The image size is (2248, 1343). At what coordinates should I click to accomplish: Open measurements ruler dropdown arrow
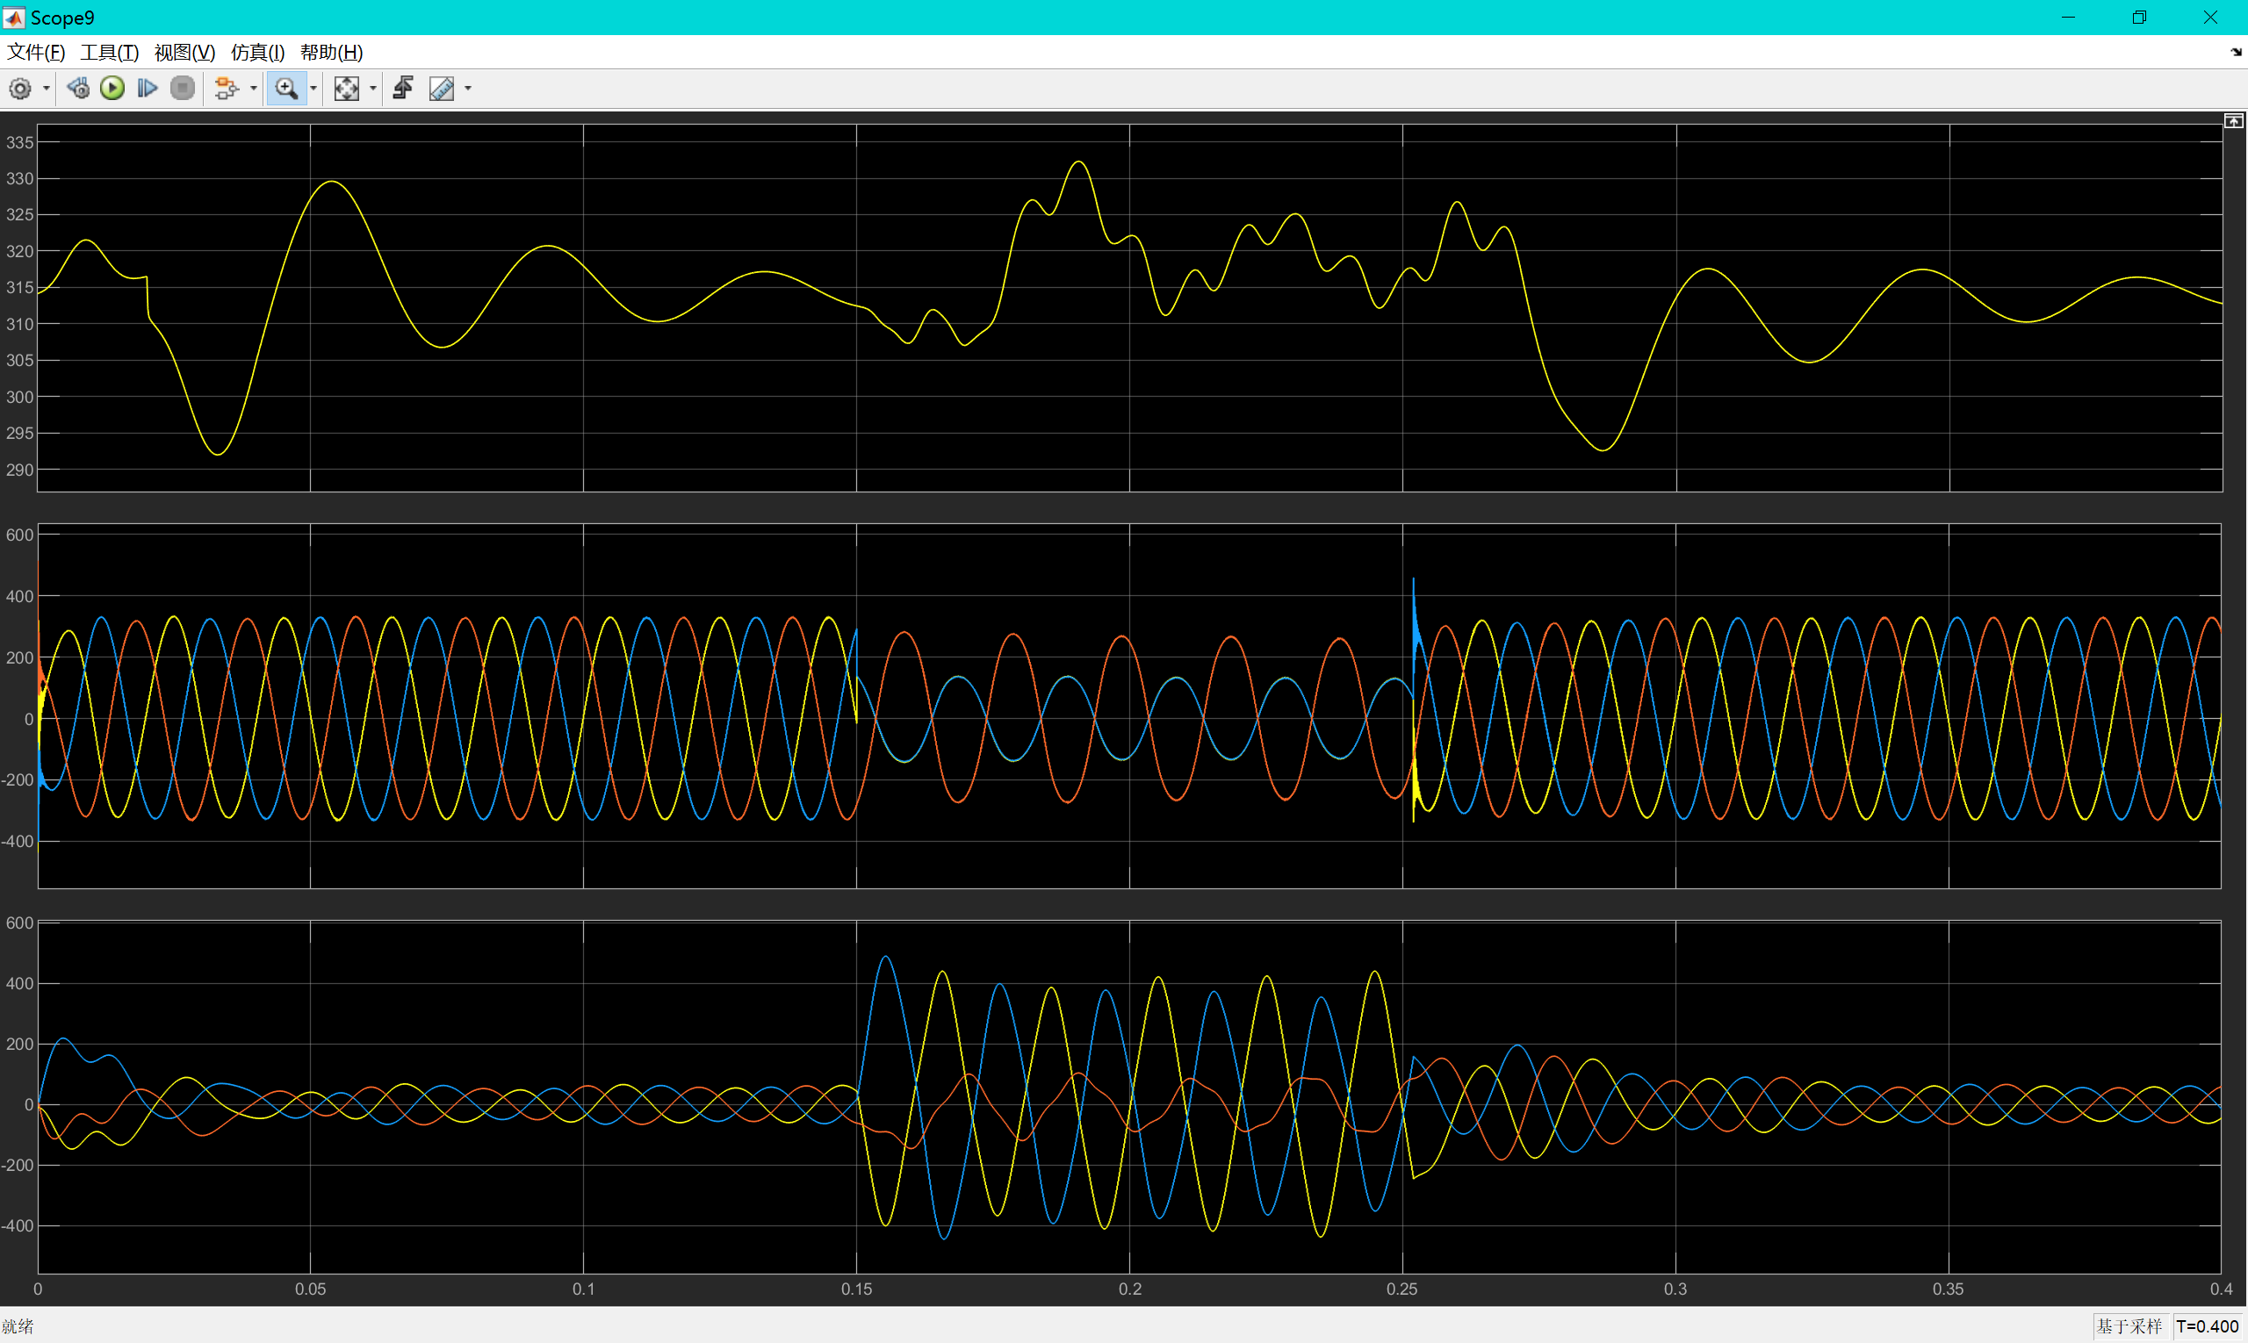coord(468,89)
